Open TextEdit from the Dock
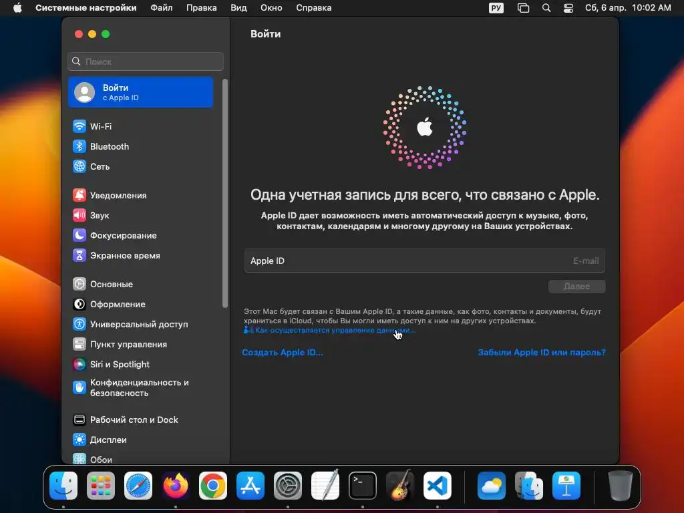The width and height of the screenshot is (684, 513). pos(325,486)
